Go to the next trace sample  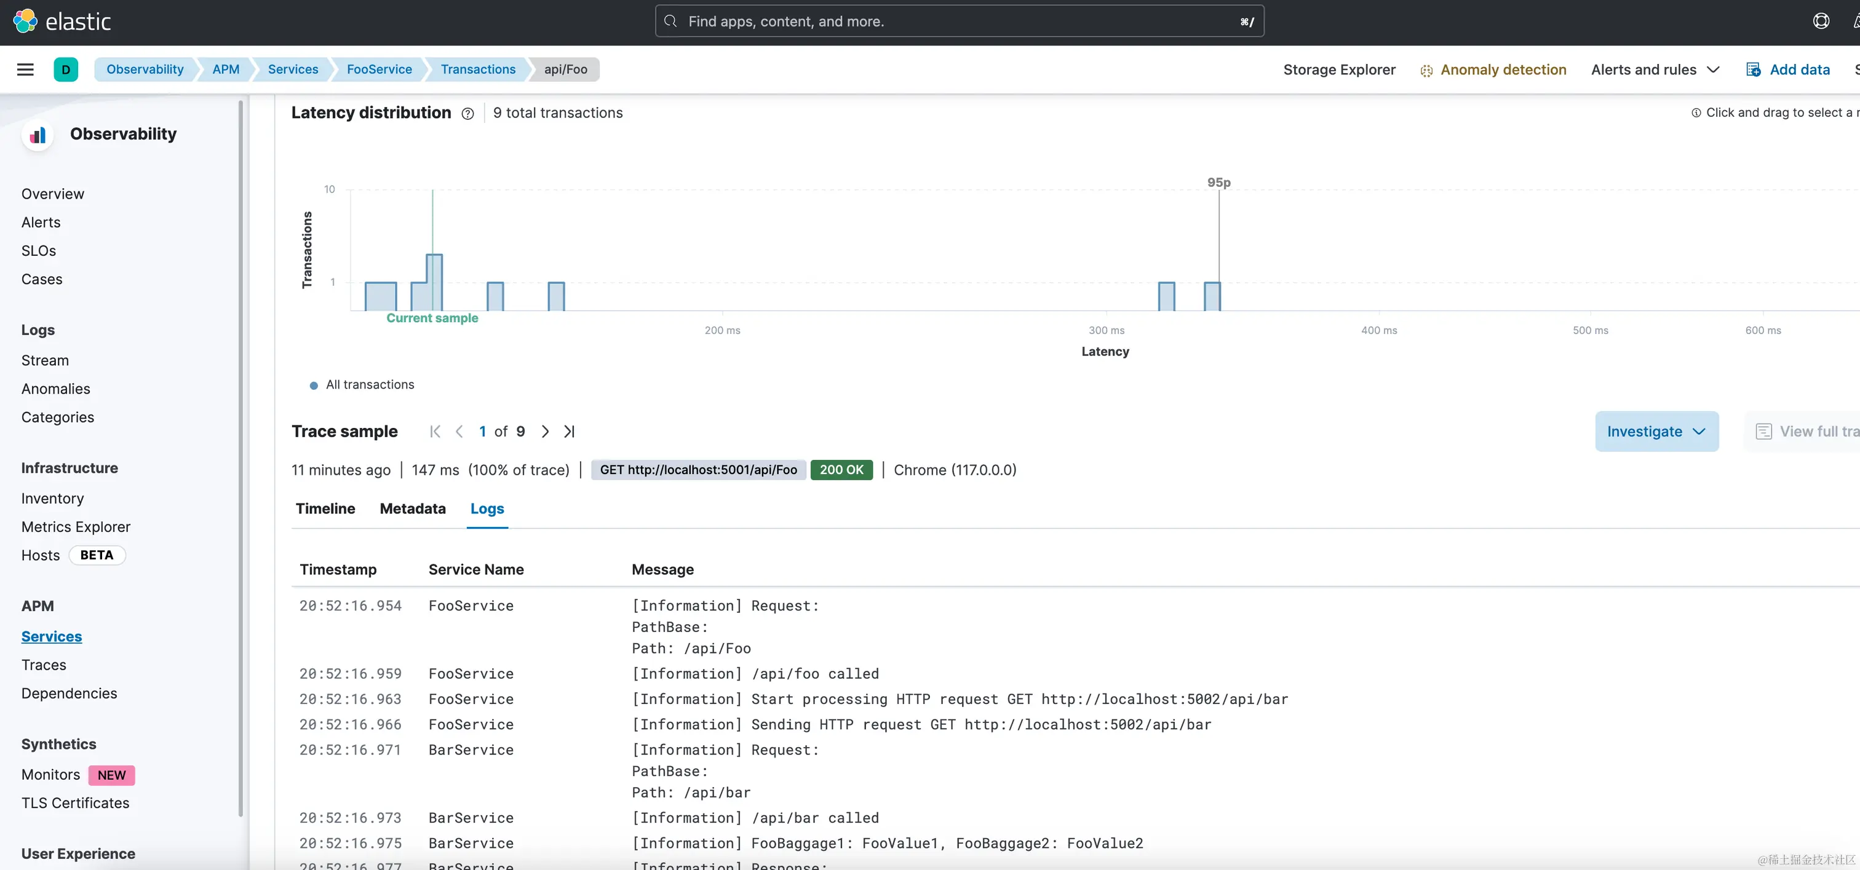pyautogui.click(x=545, y=432)
